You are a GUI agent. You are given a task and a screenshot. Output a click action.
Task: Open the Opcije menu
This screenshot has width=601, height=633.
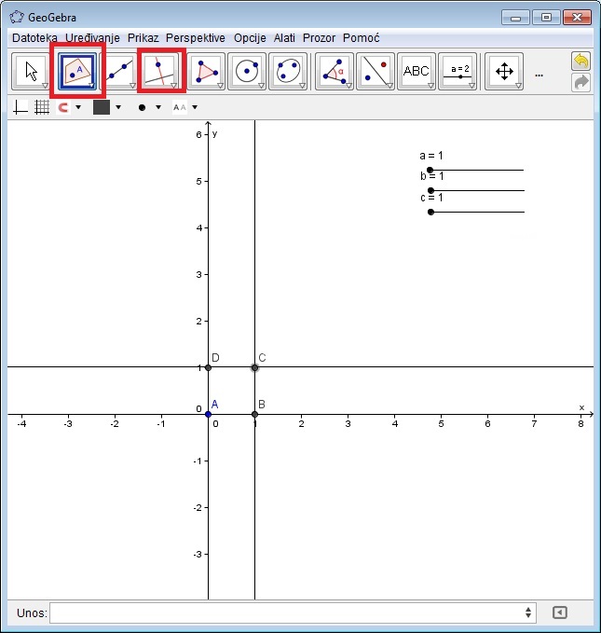(250, 38)
